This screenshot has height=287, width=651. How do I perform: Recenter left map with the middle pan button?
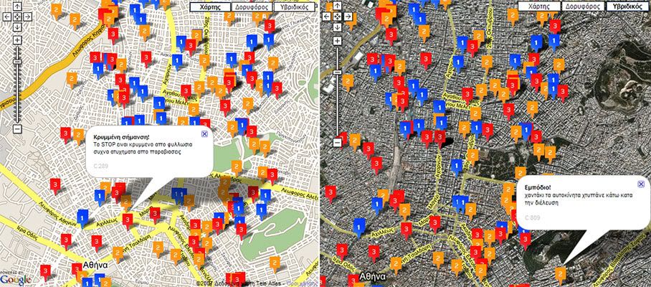(x=17, y=17)
